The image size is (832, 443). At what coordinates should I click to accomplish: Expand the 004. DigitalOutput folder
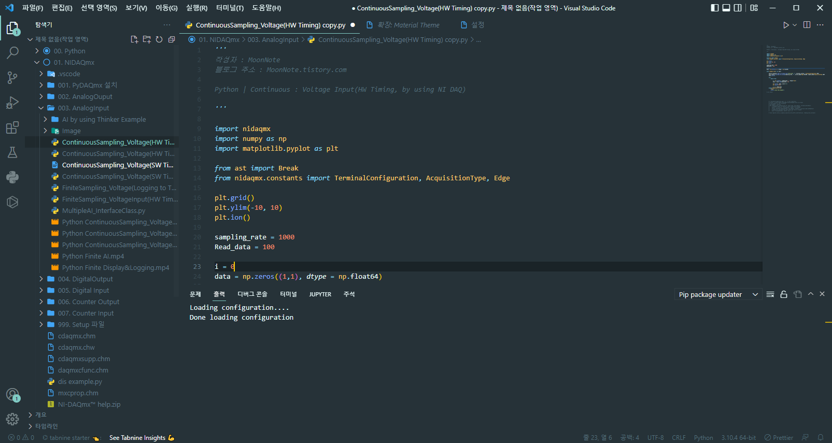tap(41, 279)
